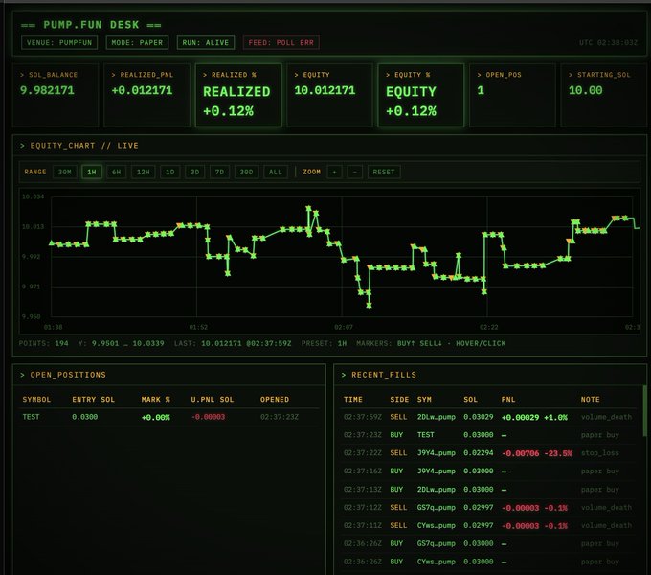Screen dimensions: 651x575
Task: Click the UTC clock in header
Action: point(608,42)
